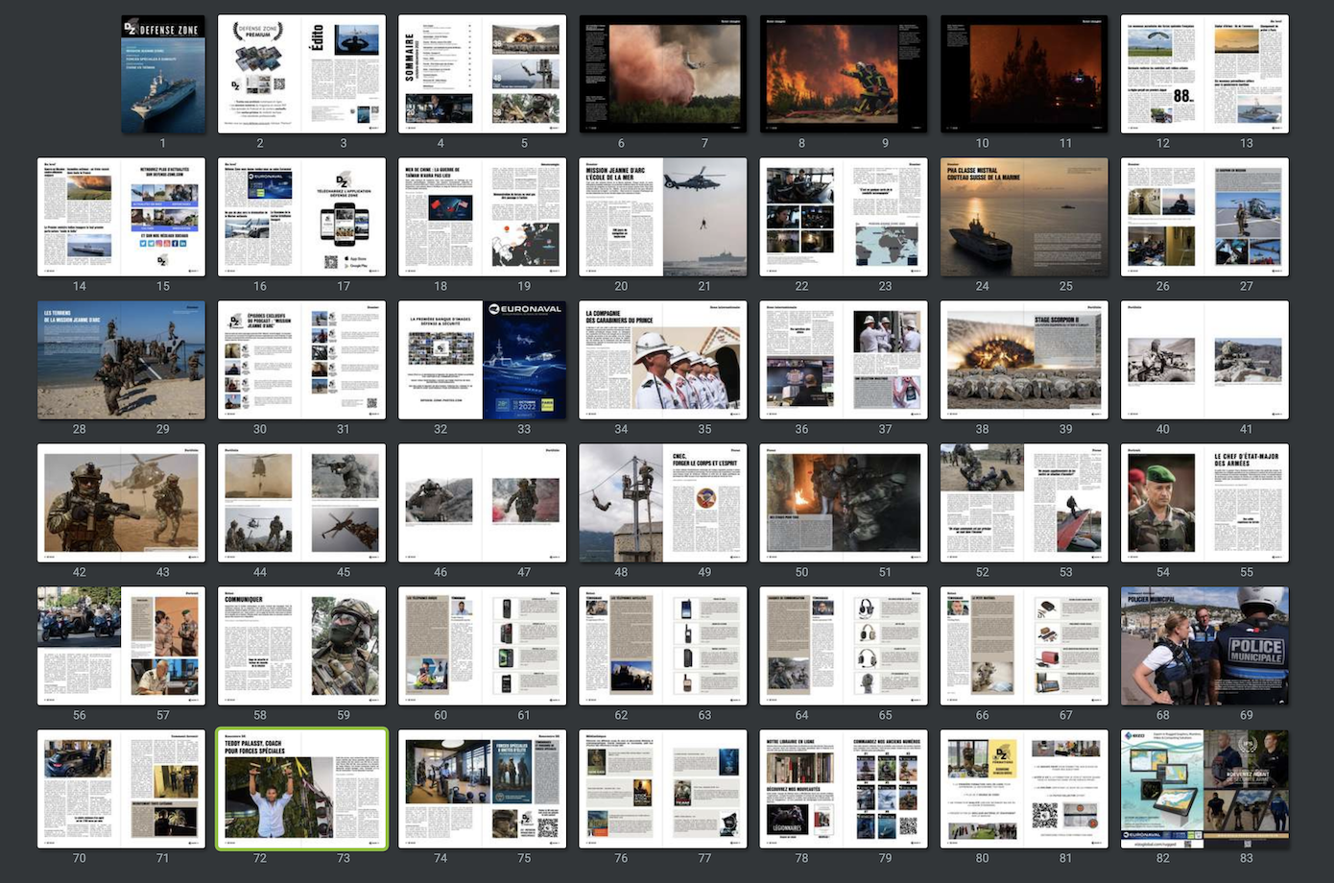The width and height of the screenshot is (1334, 883).
Task: Open the firefighting aircraft spread, pages 6-7
Action: tap(662, 74)
